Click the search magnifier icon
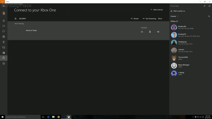Screen dimensions: 212x119 point(205,6)
